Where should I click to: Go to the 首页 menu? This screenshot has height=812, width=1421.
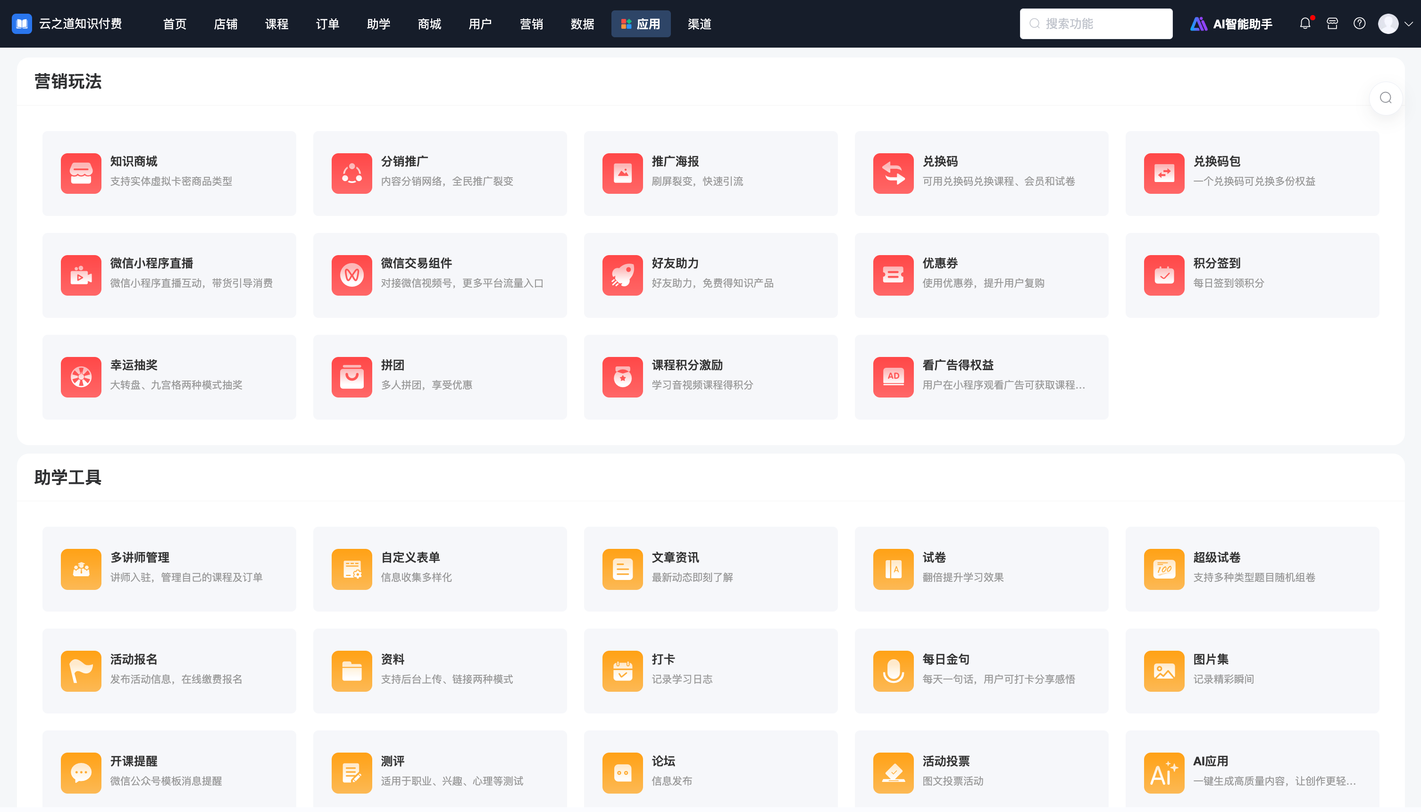(175, 24)
